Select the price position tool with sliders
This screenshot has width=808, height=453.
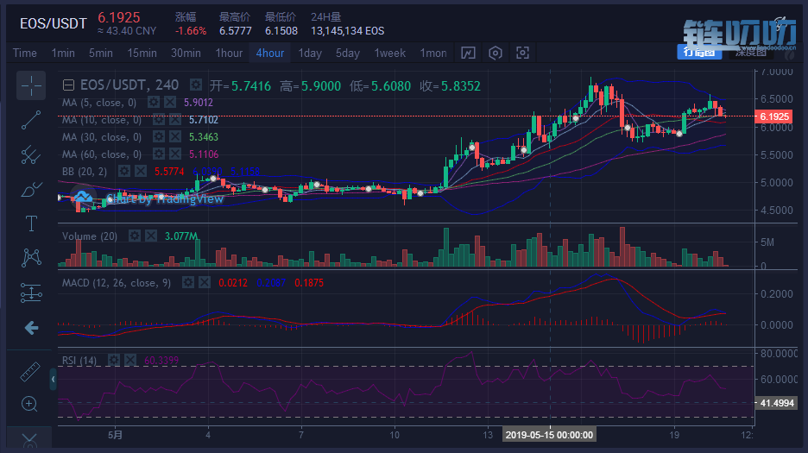[31, 293]
